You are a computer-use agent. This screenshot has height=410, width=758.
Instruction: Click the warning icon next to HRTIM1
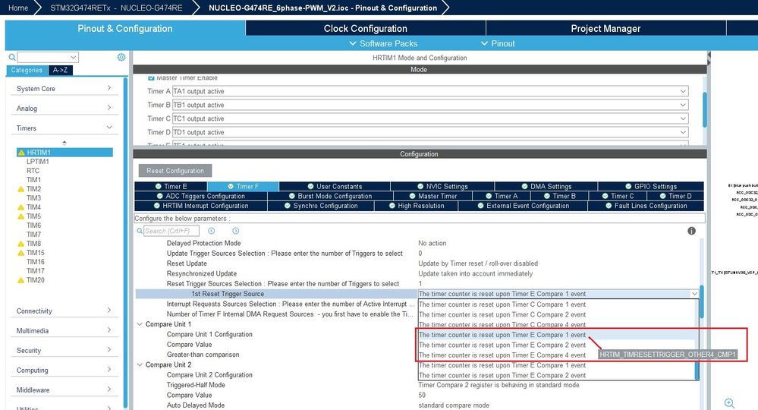point(20,153)
